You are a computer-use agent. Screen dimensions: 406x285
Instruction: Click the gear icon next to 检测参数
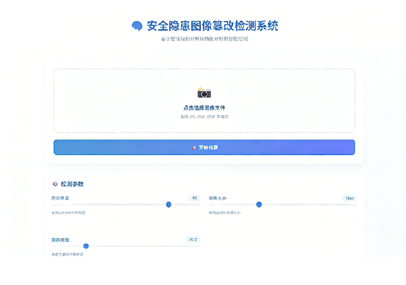pyautogui.click(x=55, y=184)
